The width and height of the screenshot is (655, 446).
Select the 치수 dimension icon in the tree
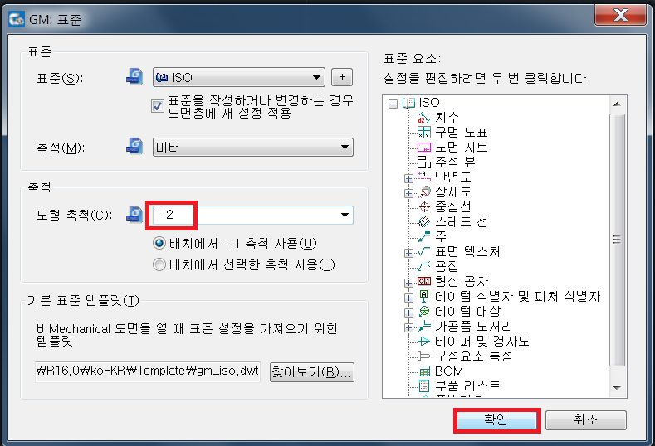click(x=424, y=118)
